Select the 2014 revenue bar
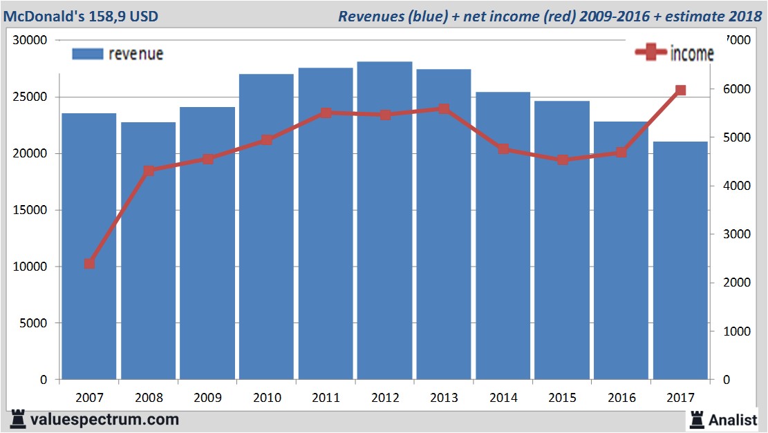The width and height of the screenshot is (768, 433). (x=503, y=235)
